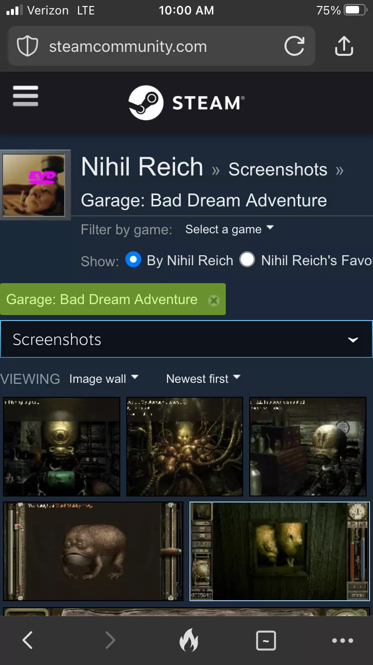Expand the Screenshots section dropdown

coord(186,339)
